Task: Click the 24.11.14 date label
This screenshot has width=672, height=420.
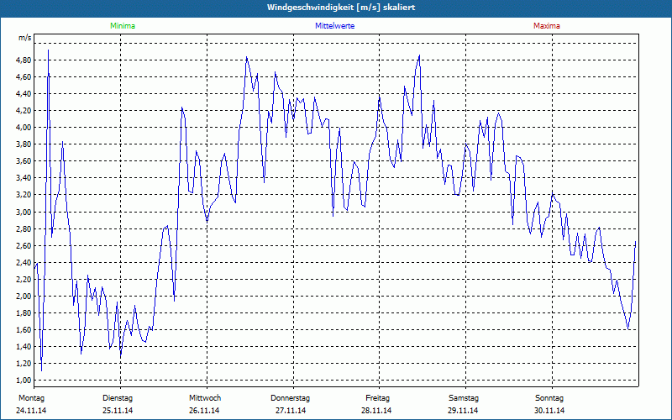Action: (x=31, y=411)
